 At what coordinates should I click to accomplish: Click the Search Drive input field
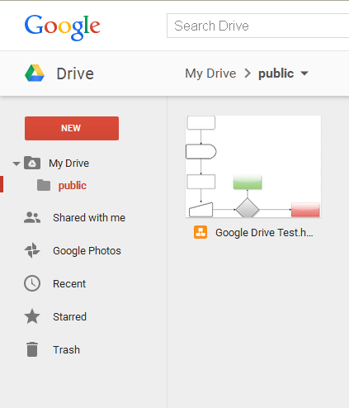[257, 26]
